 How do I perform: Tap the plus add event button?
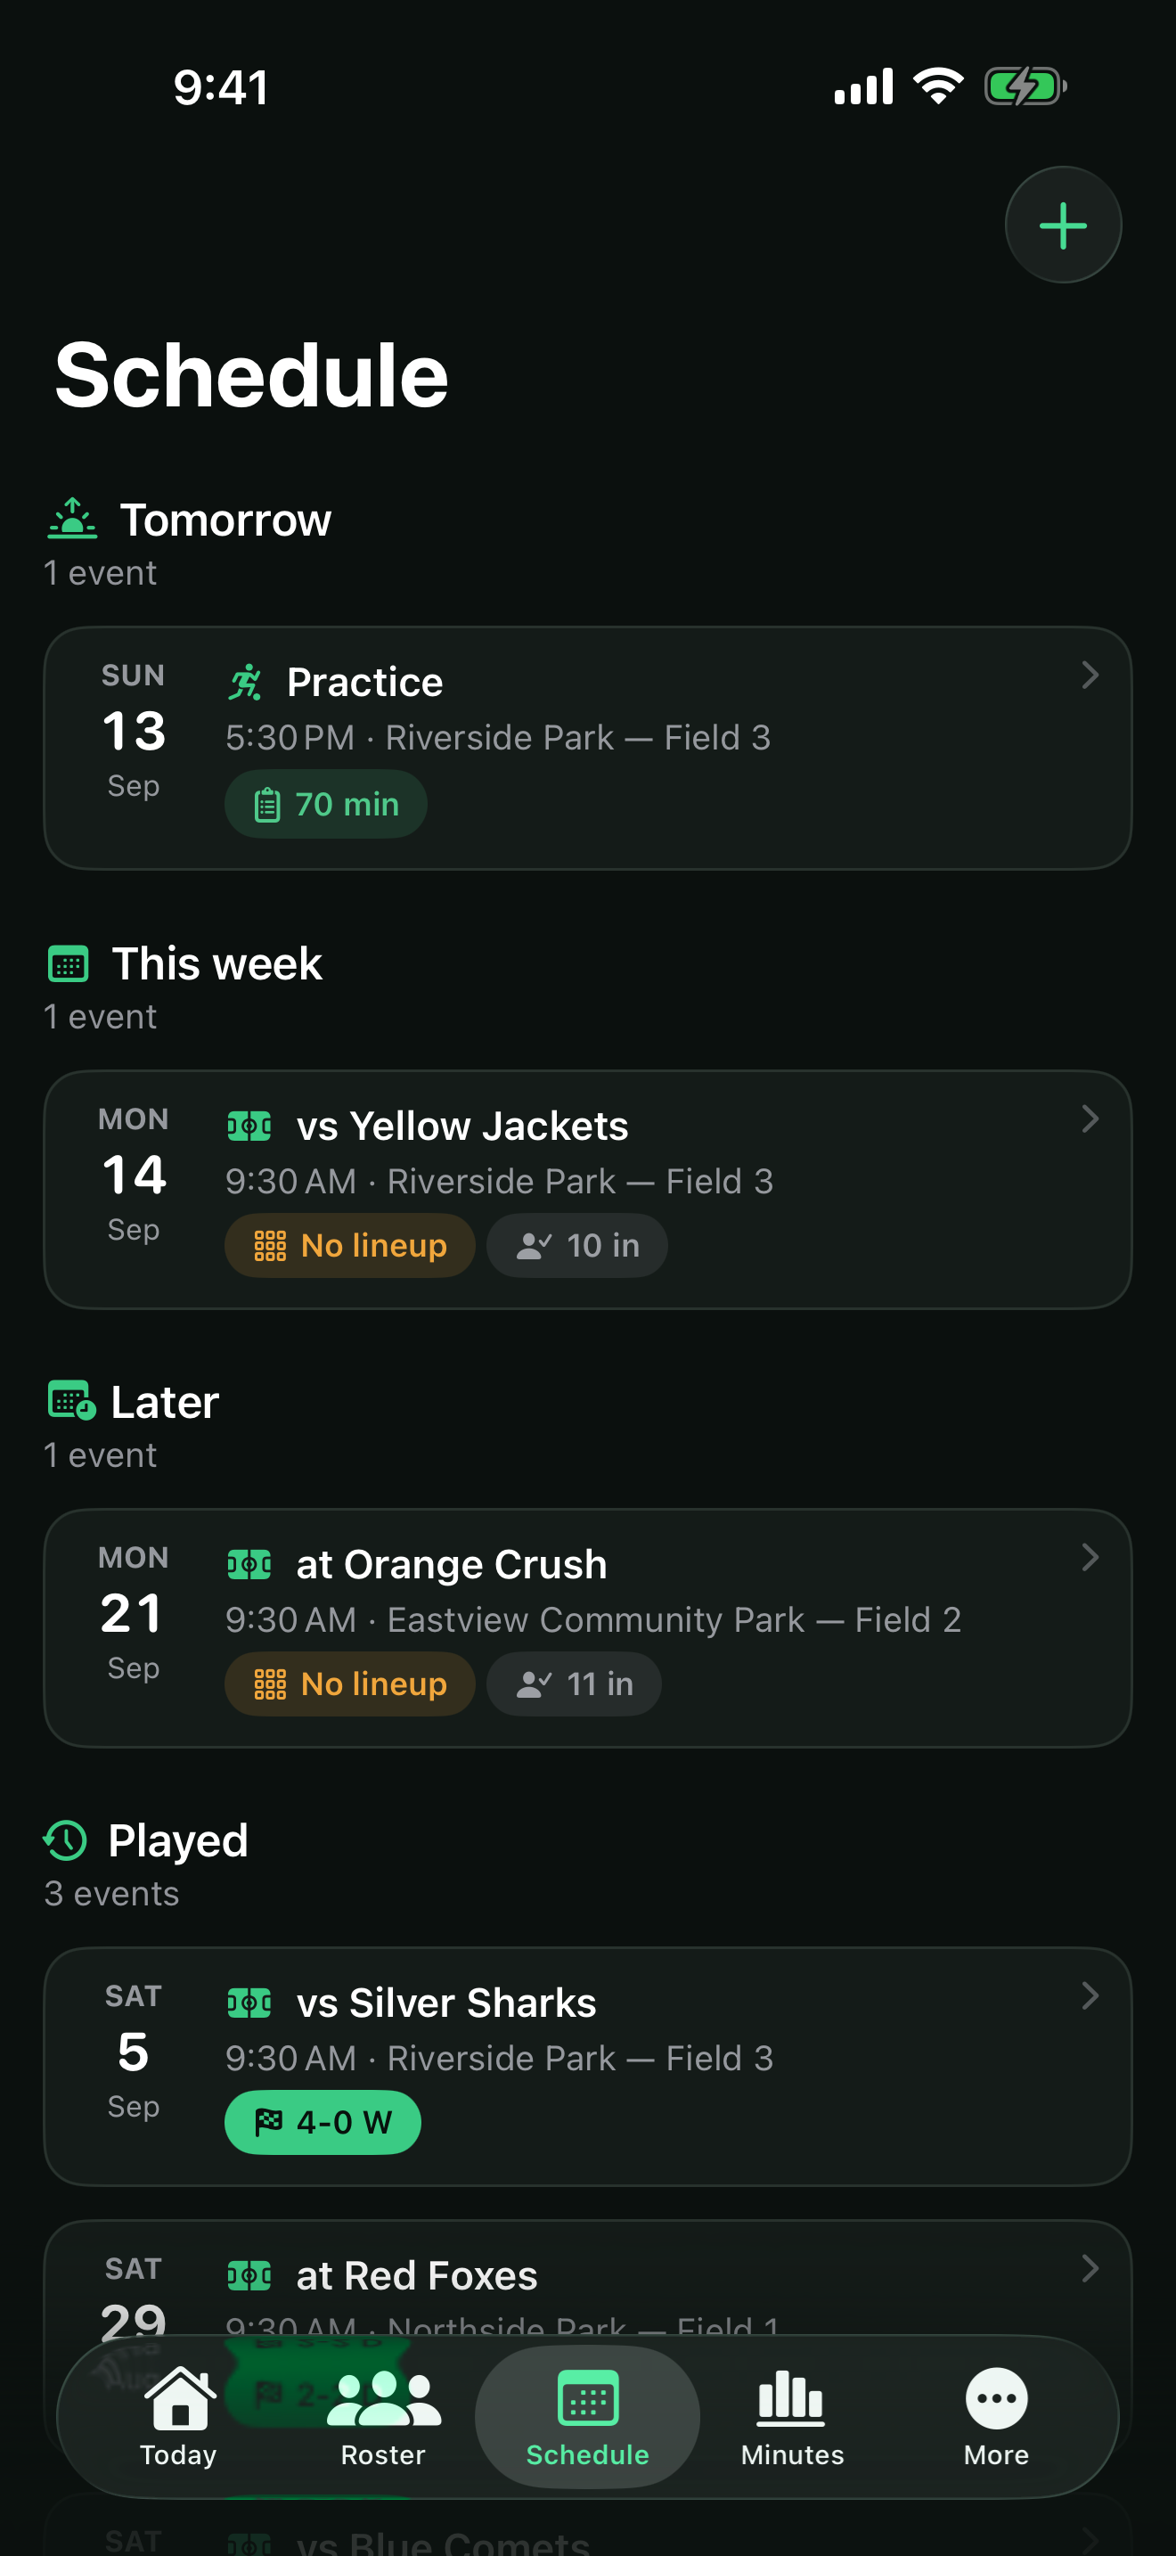click(1063, 225)
